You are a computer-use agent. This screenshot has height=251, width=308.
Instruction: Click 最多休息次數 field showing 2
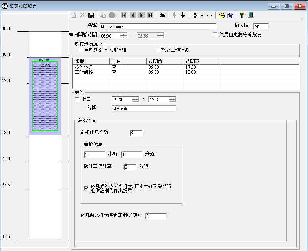136,133
